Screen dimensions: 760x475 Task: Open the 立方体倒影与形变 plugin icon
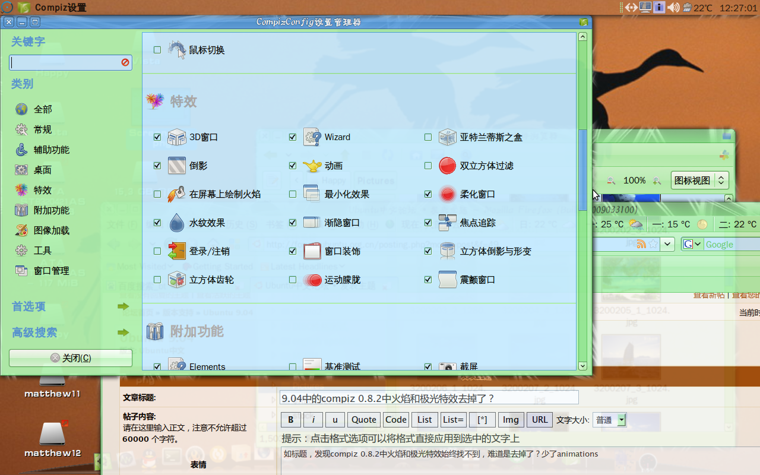coord(448,251)
